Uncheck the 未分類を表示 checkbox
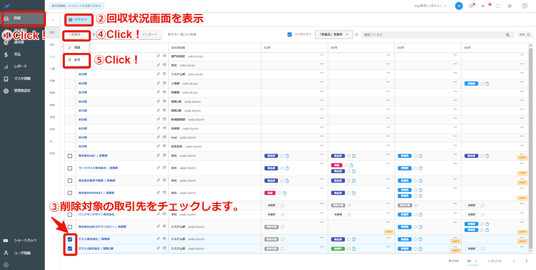Screen dimensions: 536x270 tap(290, 35)
